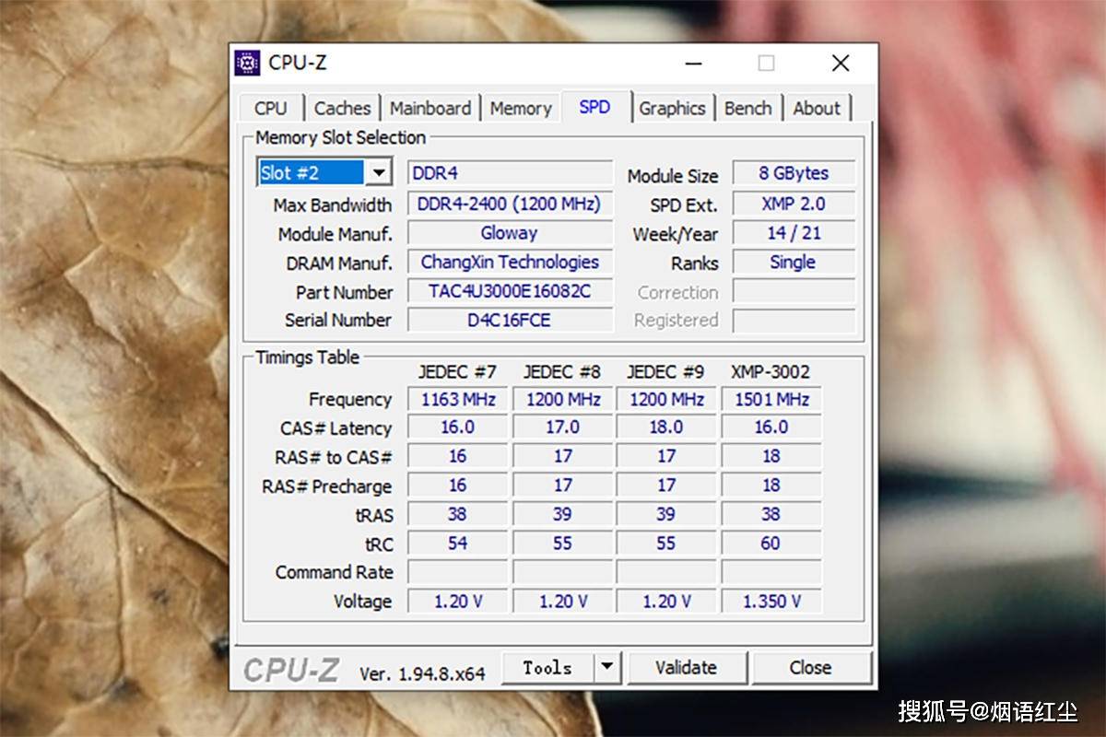The width and height of the screenshot is (1106, 737).
Task: Select the Memory tab
Action: pyautogui.click(x=521, y=108)
